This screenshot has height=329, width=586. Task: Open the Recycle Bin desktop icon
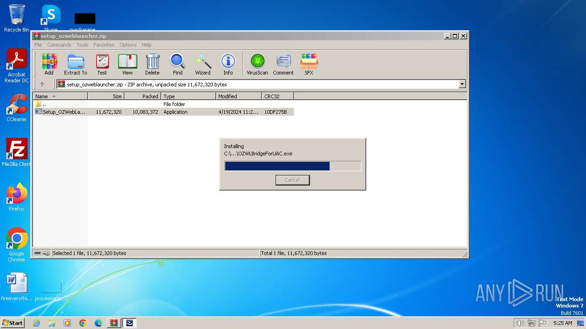[16, 18]
